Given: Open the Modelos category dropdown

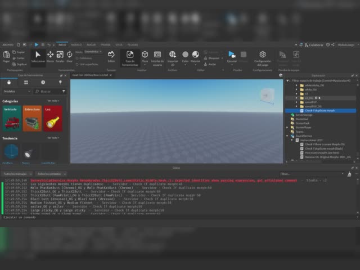Looking at the screenshot, I should click(x=17, y=91).
